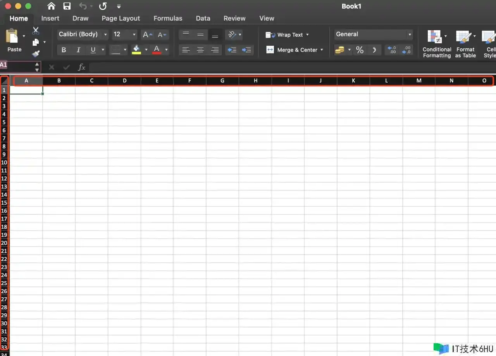Open the font size 12 dropdown
This screenshot has height=356, width=496.
[124, 34]
